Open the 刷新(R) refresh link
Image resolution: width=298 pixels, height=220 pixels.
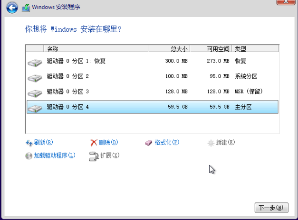point(44,142)
